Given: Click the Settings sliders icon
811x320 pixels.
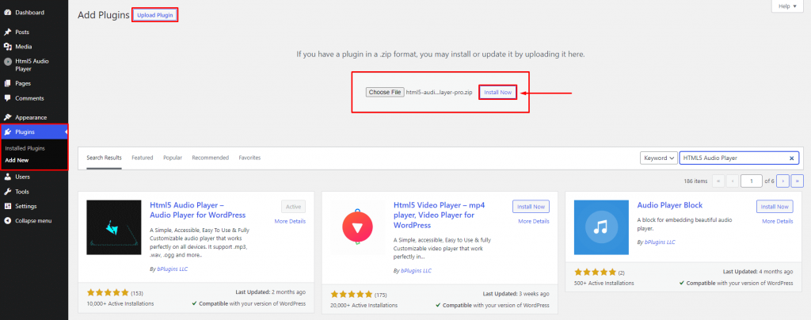Looking at the screenshot, I should pyautogui.click(x=8, y=206).
